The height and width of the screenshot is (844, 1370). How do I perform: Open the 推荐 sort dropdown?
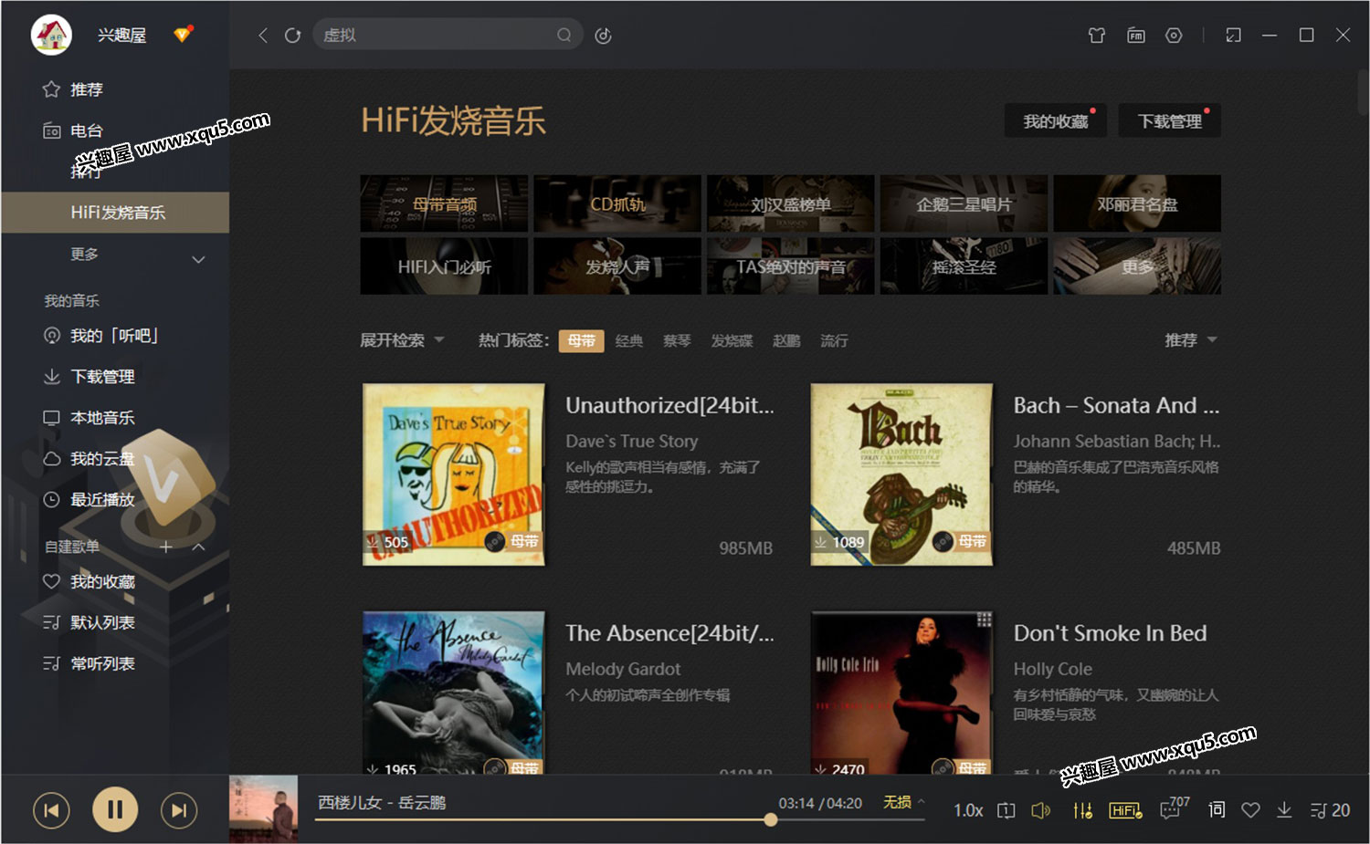[x=1190, y=340]
